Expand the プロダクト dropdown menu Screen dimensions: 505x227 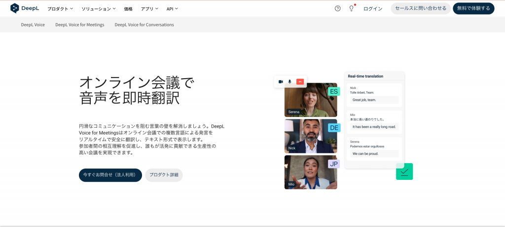pyautogui.click(x=60, y=9)
